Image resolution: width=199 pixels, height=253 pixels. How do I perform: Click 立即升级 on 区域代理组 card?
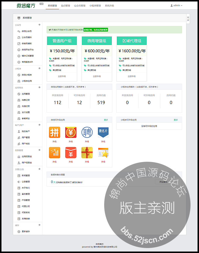point(132,76)
